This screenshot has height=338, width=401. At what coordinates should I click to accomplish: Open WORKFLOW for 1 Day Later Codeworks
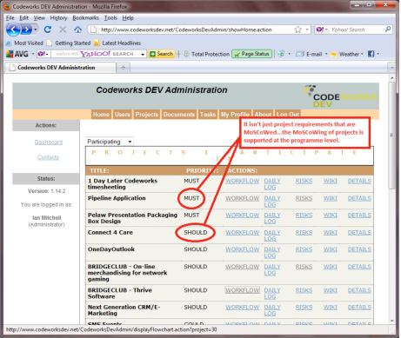(243, 181)
